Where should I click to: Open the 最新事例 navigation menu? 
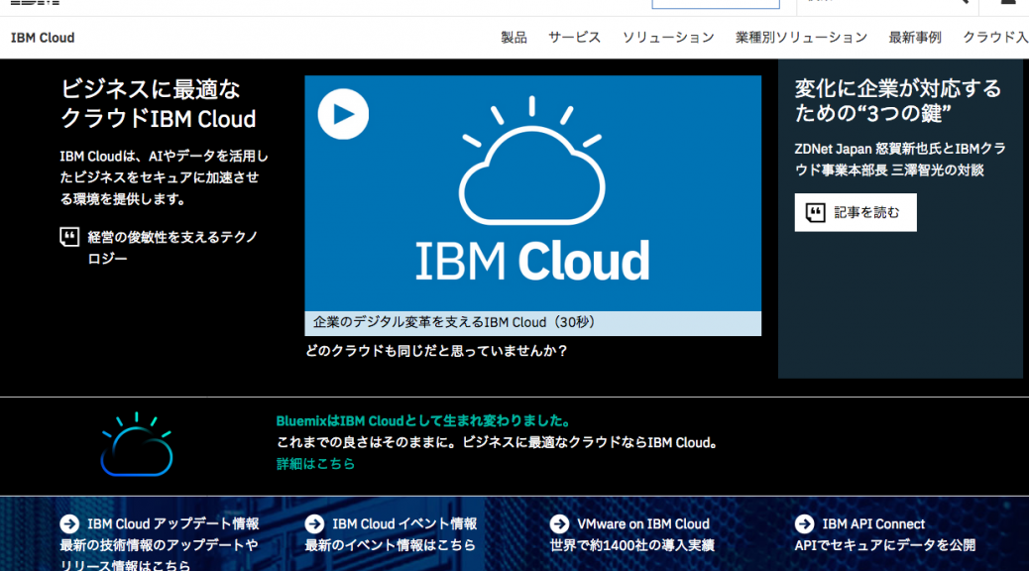click(913, 37)
